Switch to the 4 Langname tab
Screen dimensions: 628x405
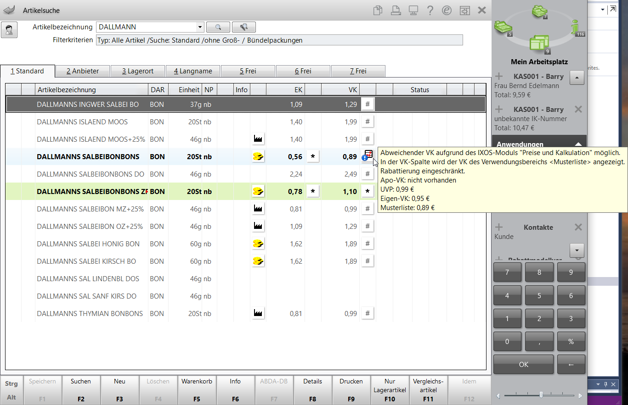pos(193,71)
